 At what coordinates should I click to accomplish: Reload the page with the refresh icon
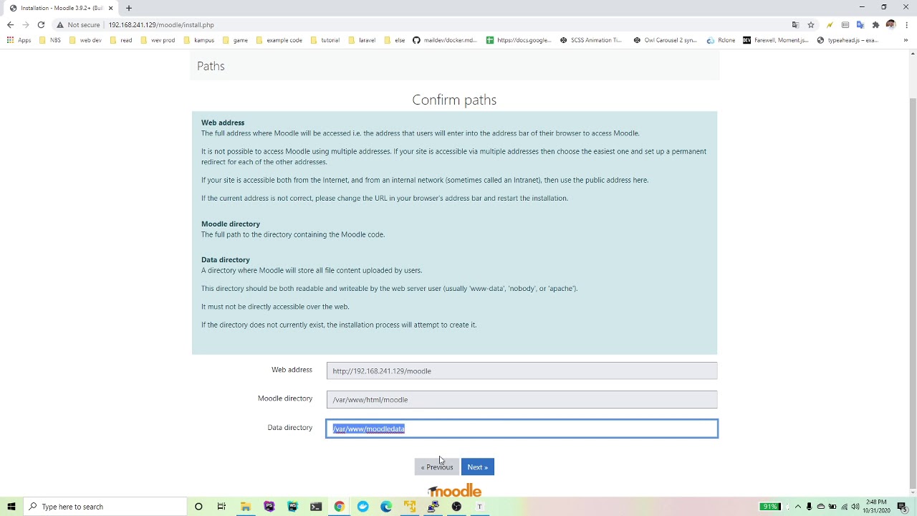click(x=41, y=24)
